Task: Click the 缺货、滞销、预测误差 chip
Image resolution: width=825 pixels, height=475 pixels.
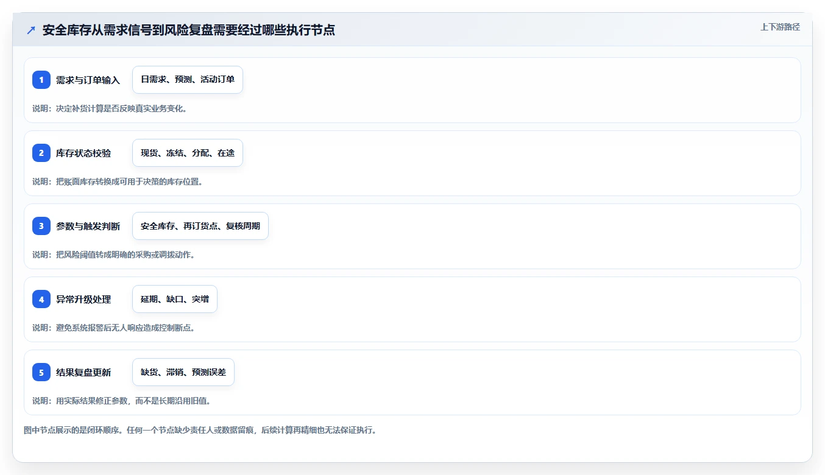Action: tap(183, 372)
